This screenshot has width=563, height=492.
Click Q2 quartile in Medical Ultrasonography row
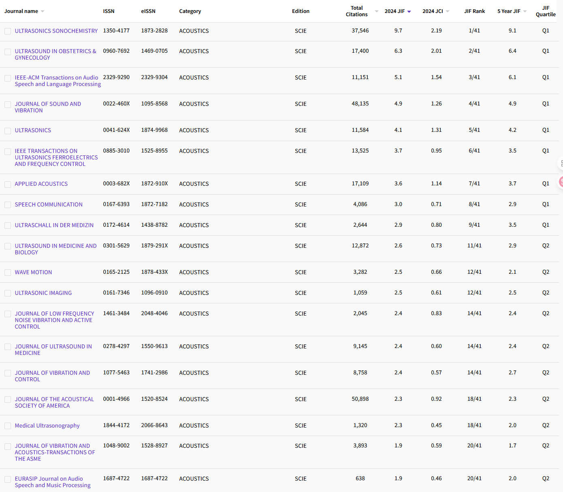pos(546,425)
